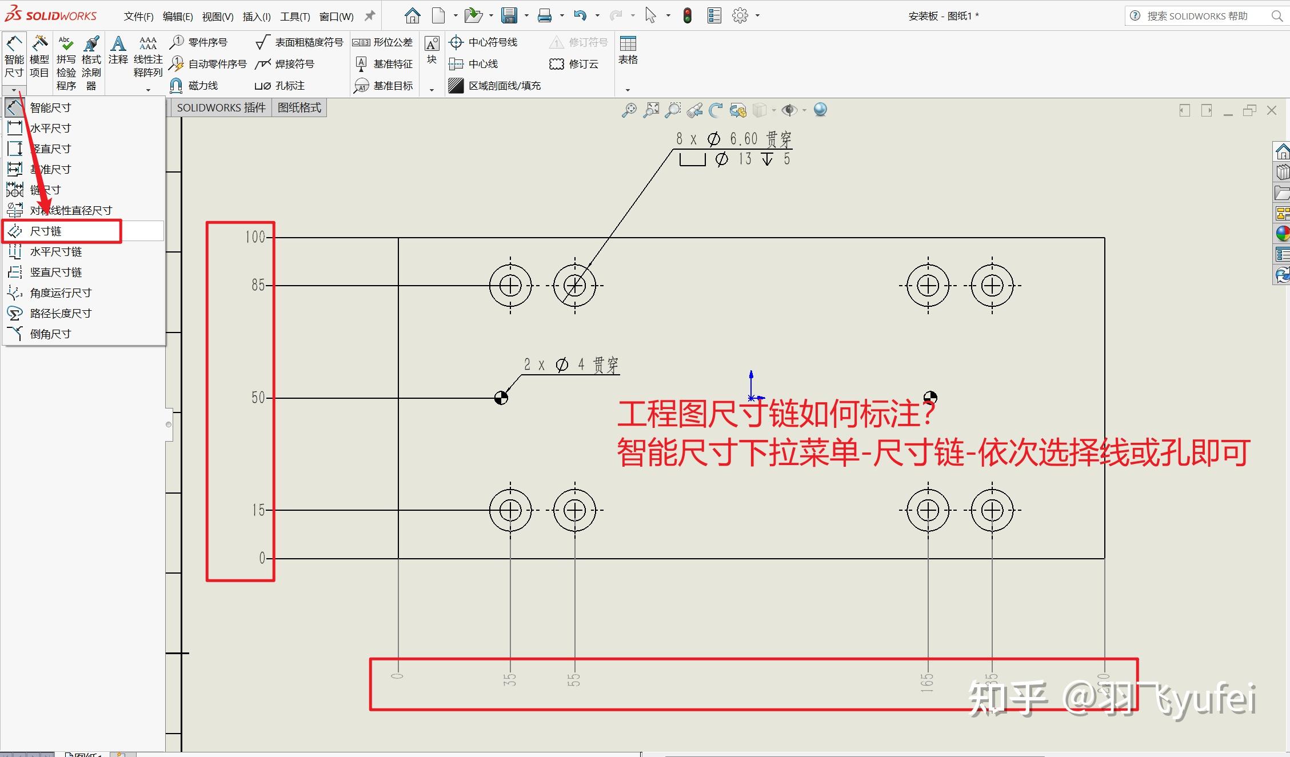The height and width of the screenshot is (757, 1290).
Task: Open Undo history dropdown arrow
Action: [x=597, y=15]
